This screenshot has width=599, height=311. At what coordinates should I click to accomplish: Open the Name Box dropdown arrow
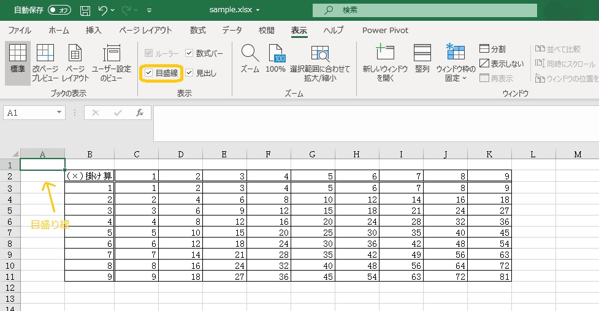tap(59, 113)
